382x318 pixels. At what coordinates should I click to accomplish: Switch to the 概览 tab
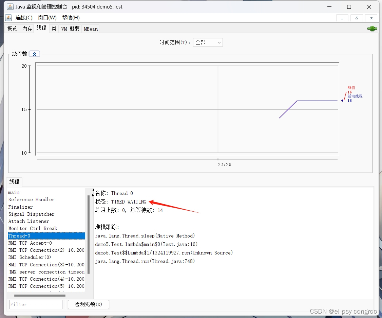[x=12, y=29]
